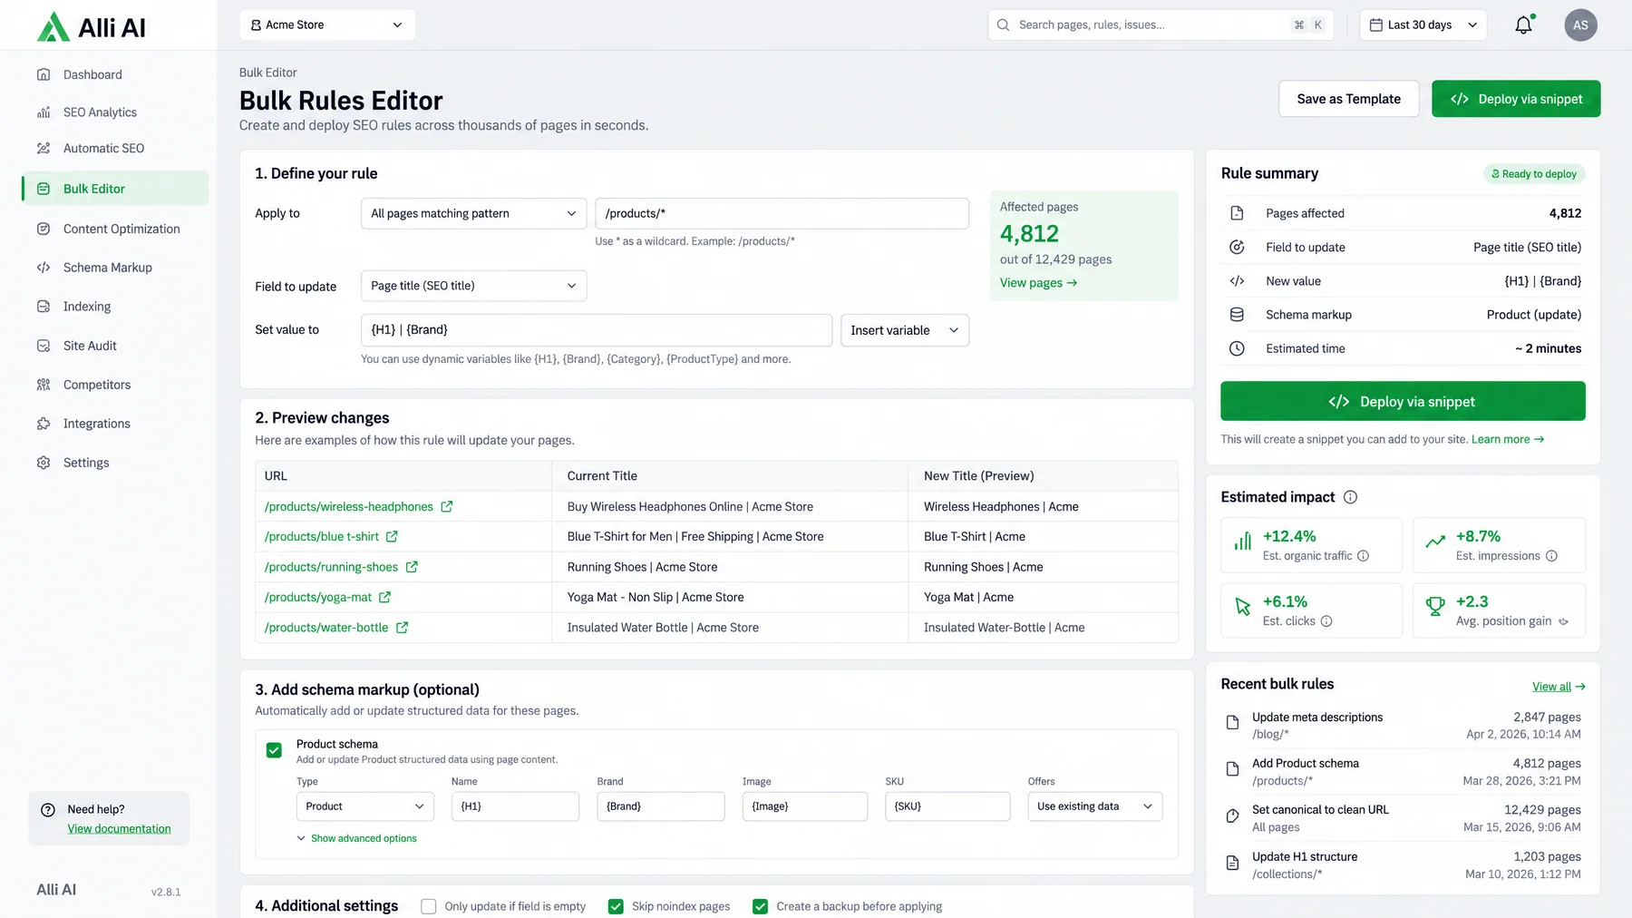Click Save as Template button
1632x918 pixels.
tap(1349, 99)
